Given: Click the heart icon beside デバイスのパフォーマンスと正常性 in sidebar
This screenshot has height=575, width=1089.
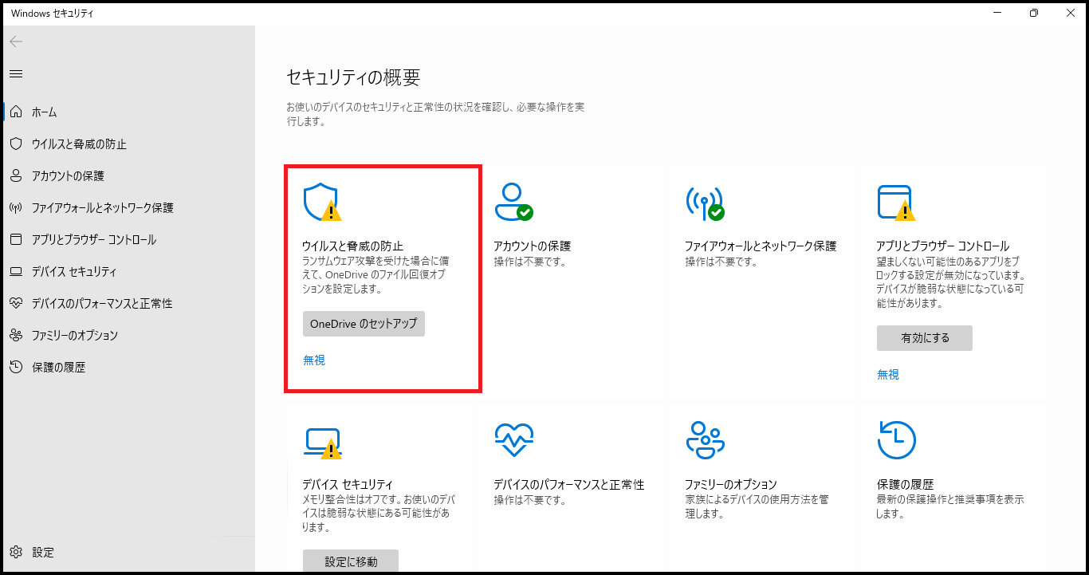Looking at the screenshot, I should pos(16,303).
